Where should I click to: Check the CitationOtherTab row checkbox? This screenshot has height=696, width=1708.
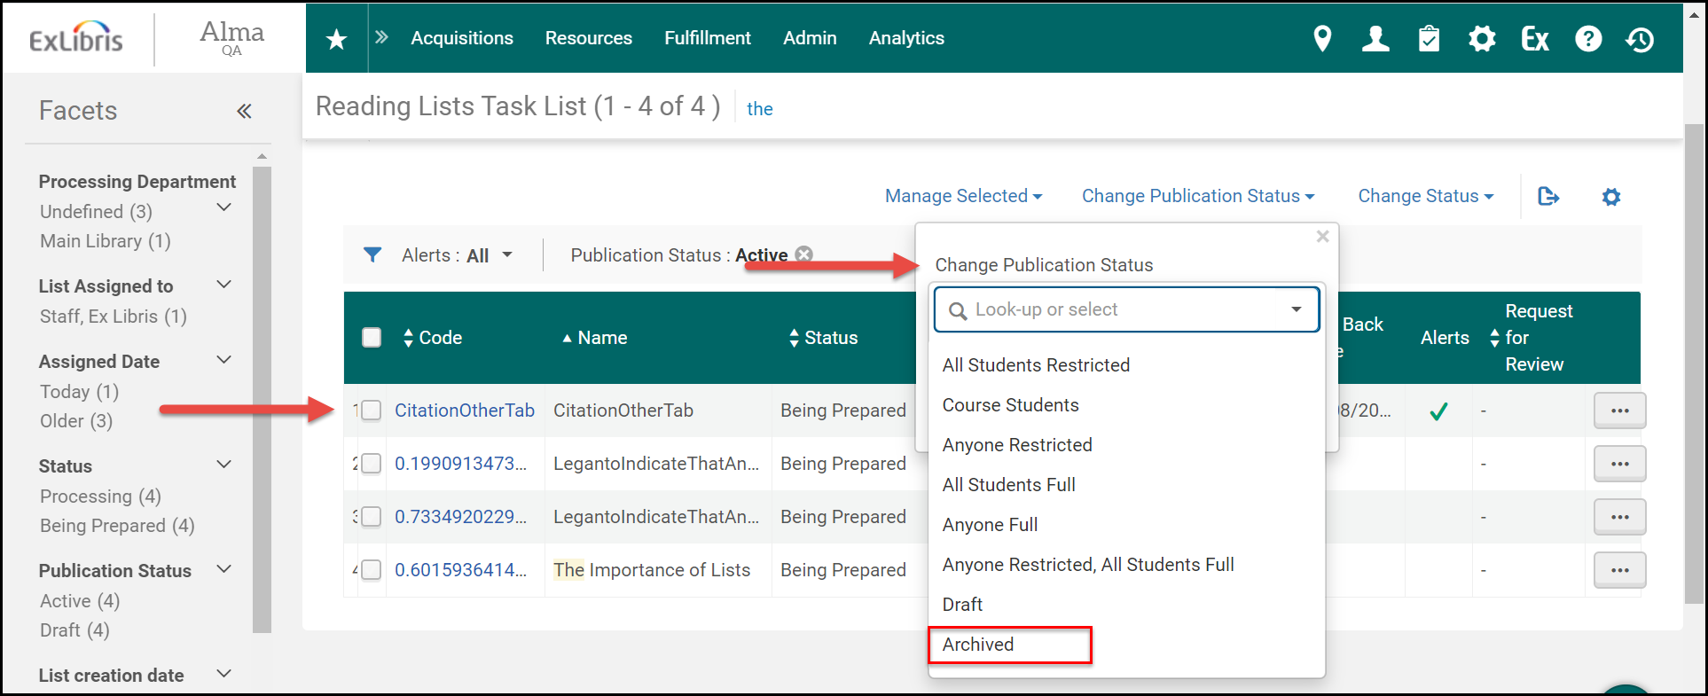372,411
